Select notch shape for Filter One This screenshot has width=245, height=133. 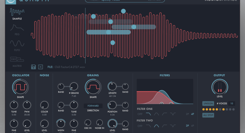click(x=172, y=114)
